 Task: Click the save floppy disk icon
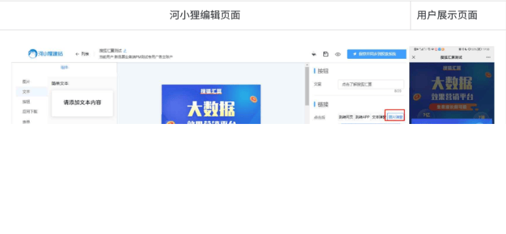click(326, 54)
